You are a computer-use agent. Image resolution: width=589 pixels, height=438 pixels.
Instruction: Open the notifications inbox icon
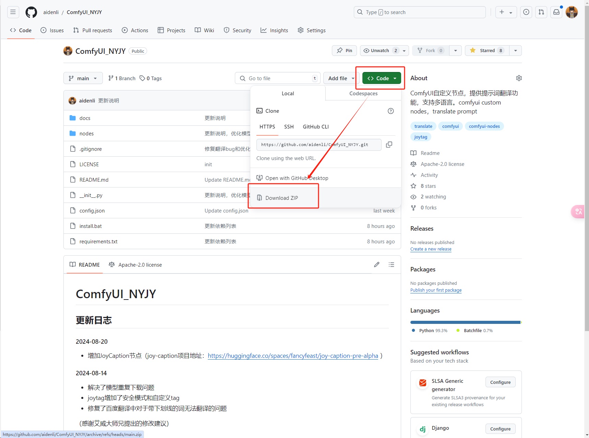[556, 12]
